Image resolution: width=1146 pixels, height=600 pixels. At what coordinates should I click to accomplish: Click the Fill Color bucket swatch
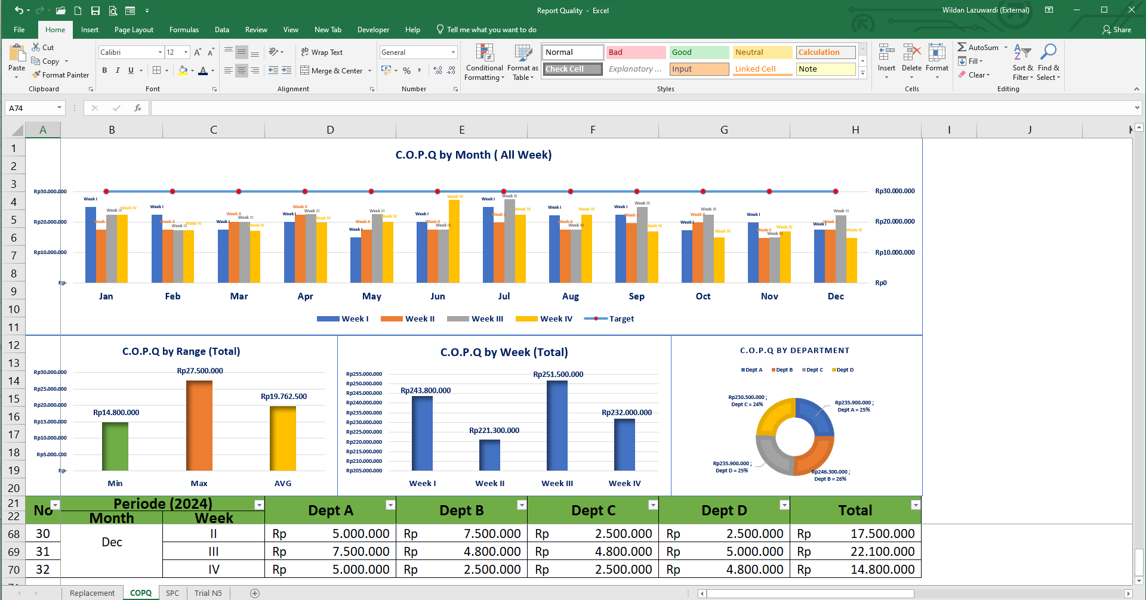click(183, 70)
